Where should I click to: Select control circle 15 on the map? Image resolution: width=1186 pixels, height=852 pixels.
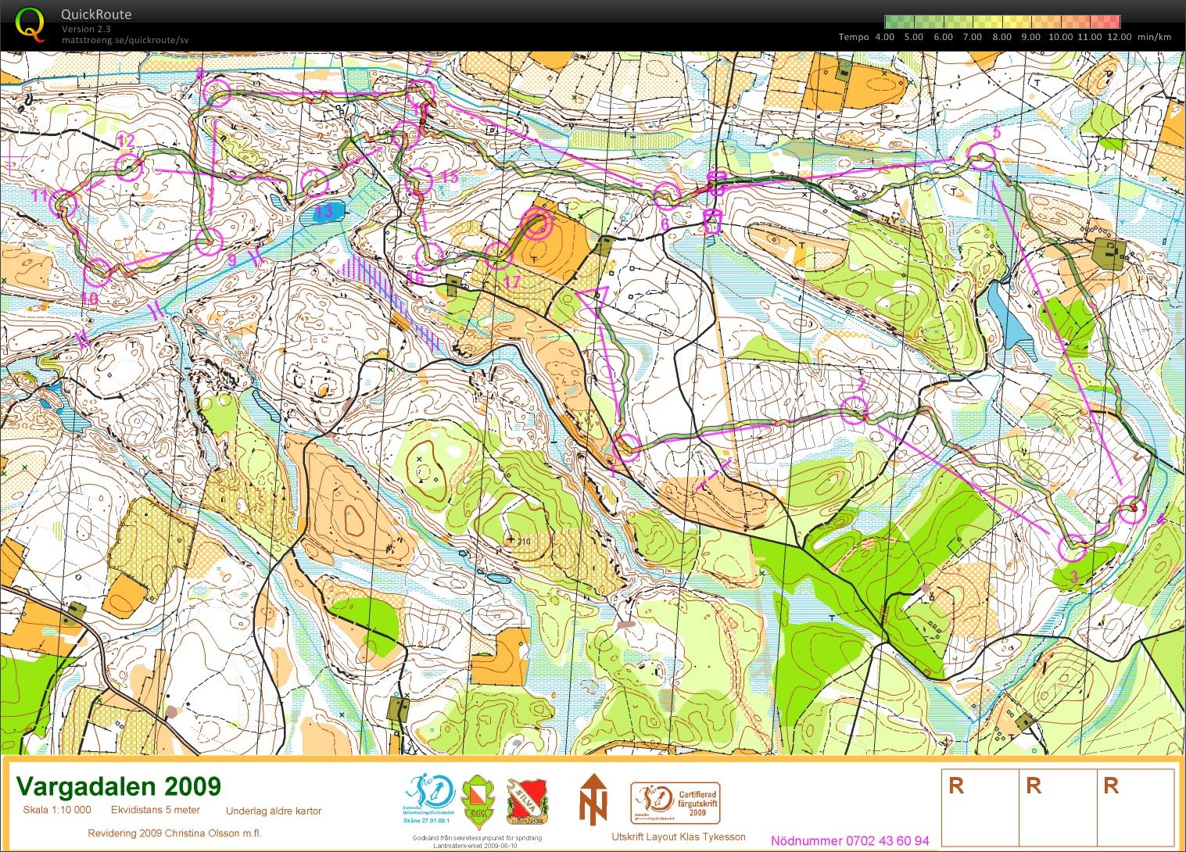pyautogui.click(x=419, y=181)
